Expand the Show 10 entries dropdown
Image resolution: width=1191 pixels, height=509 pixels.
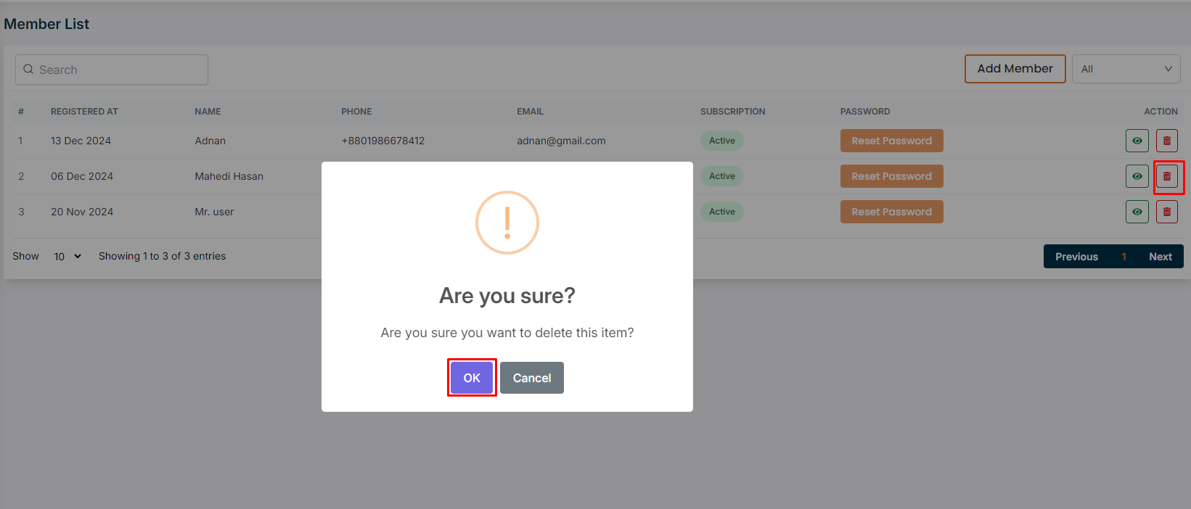(67, 257)
